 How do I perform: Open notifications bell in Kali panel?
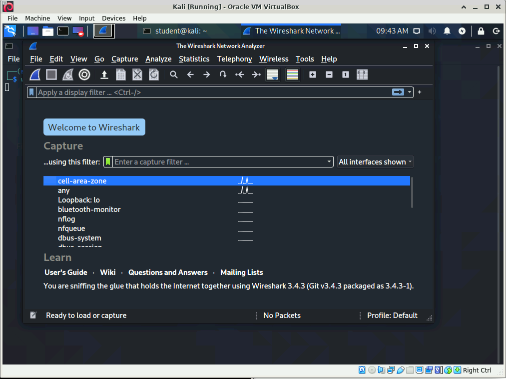coord(447,31)
